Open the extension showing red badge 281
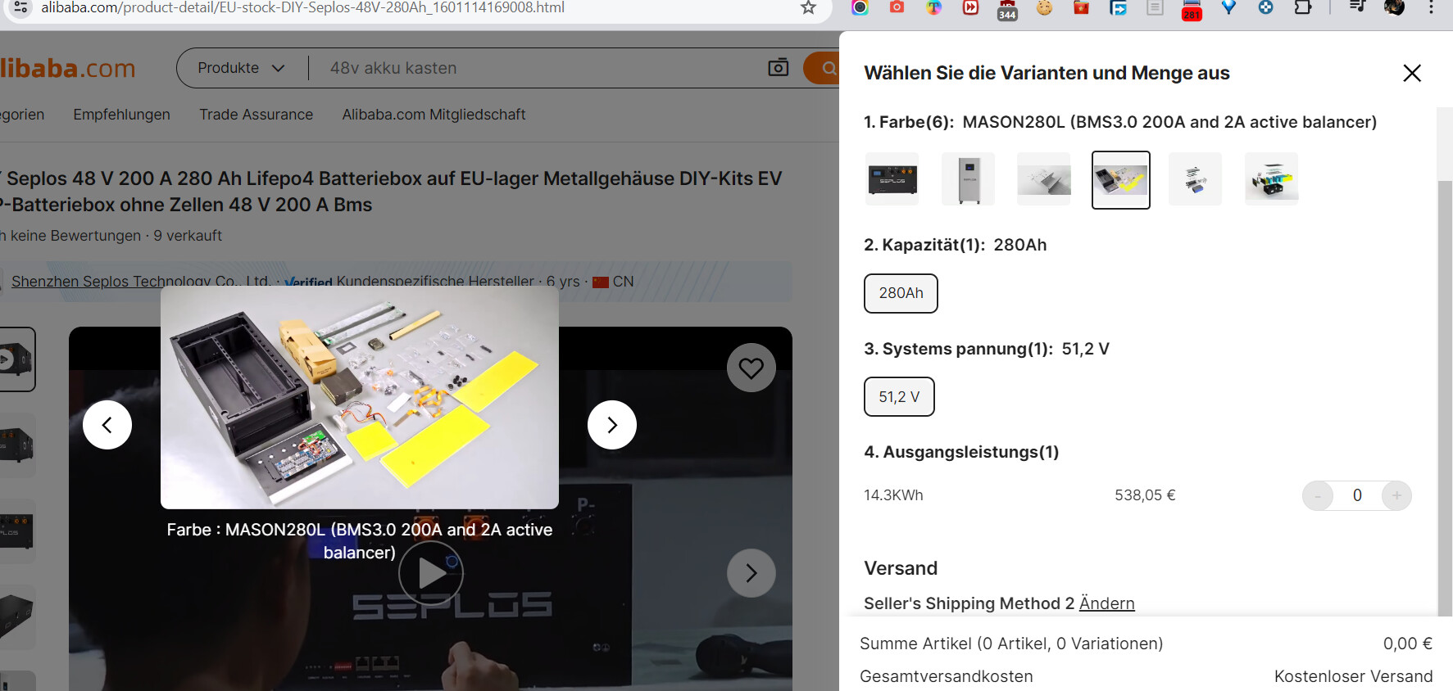Viewport: 1453px width, 691px height. [1192, 9]
